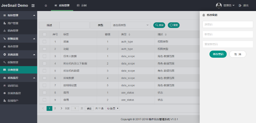Check the box for row 按明细设置
This screenshot has width=256, height=123.
(x=44, y=85)
